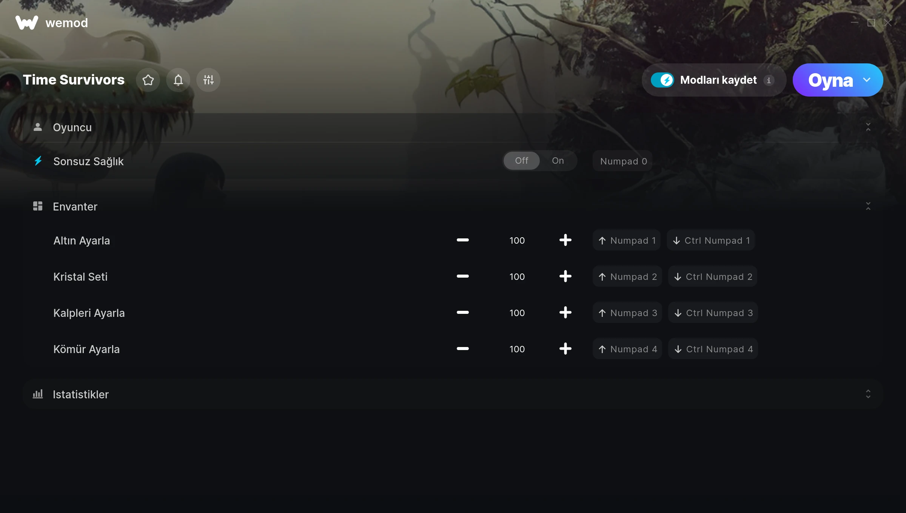Collapse the Oyuncu section

(x=868, y=127)
